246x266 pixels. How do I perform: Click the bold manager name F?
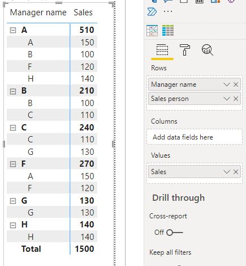pos(23,164)
